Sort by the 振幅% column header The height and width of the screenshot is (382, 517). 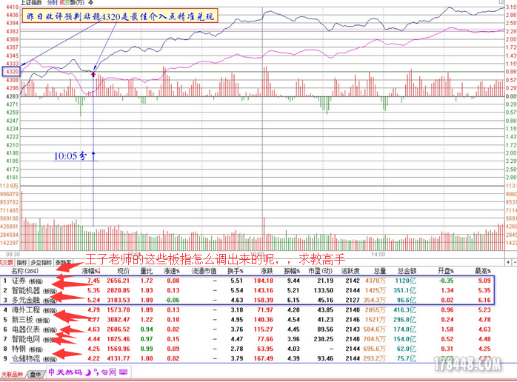(x=292, y=271)
